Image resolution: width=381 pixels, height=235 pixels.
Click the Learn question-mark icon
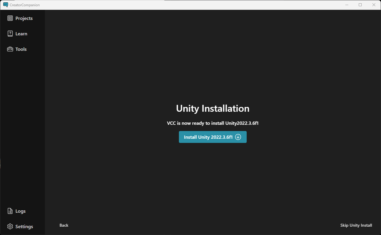point(10,33)
